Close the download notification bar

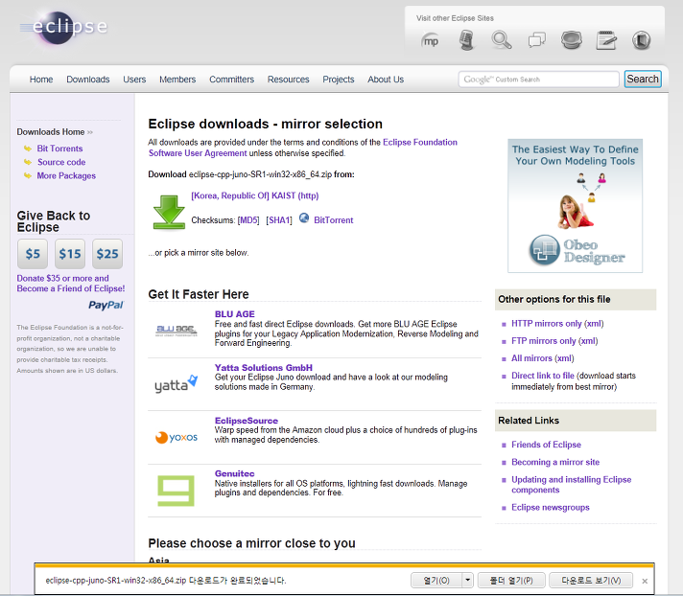click(645, 581)
